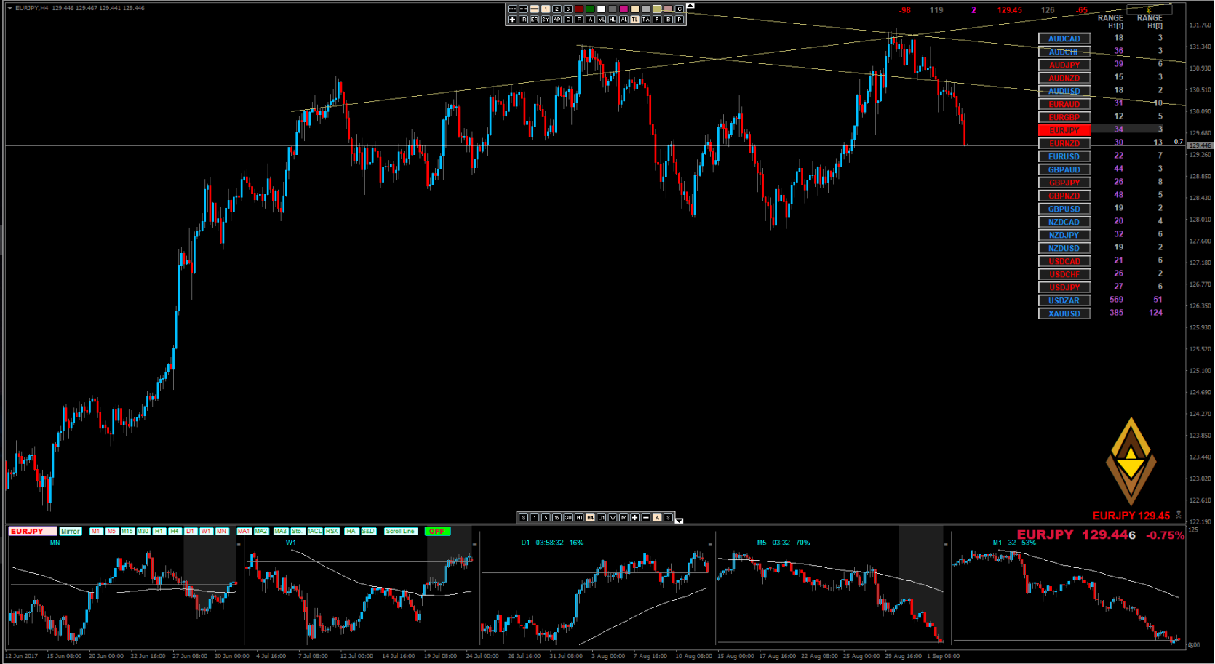Pick the dark red color swatch
1215x664 pixels.
click(579, 9)
